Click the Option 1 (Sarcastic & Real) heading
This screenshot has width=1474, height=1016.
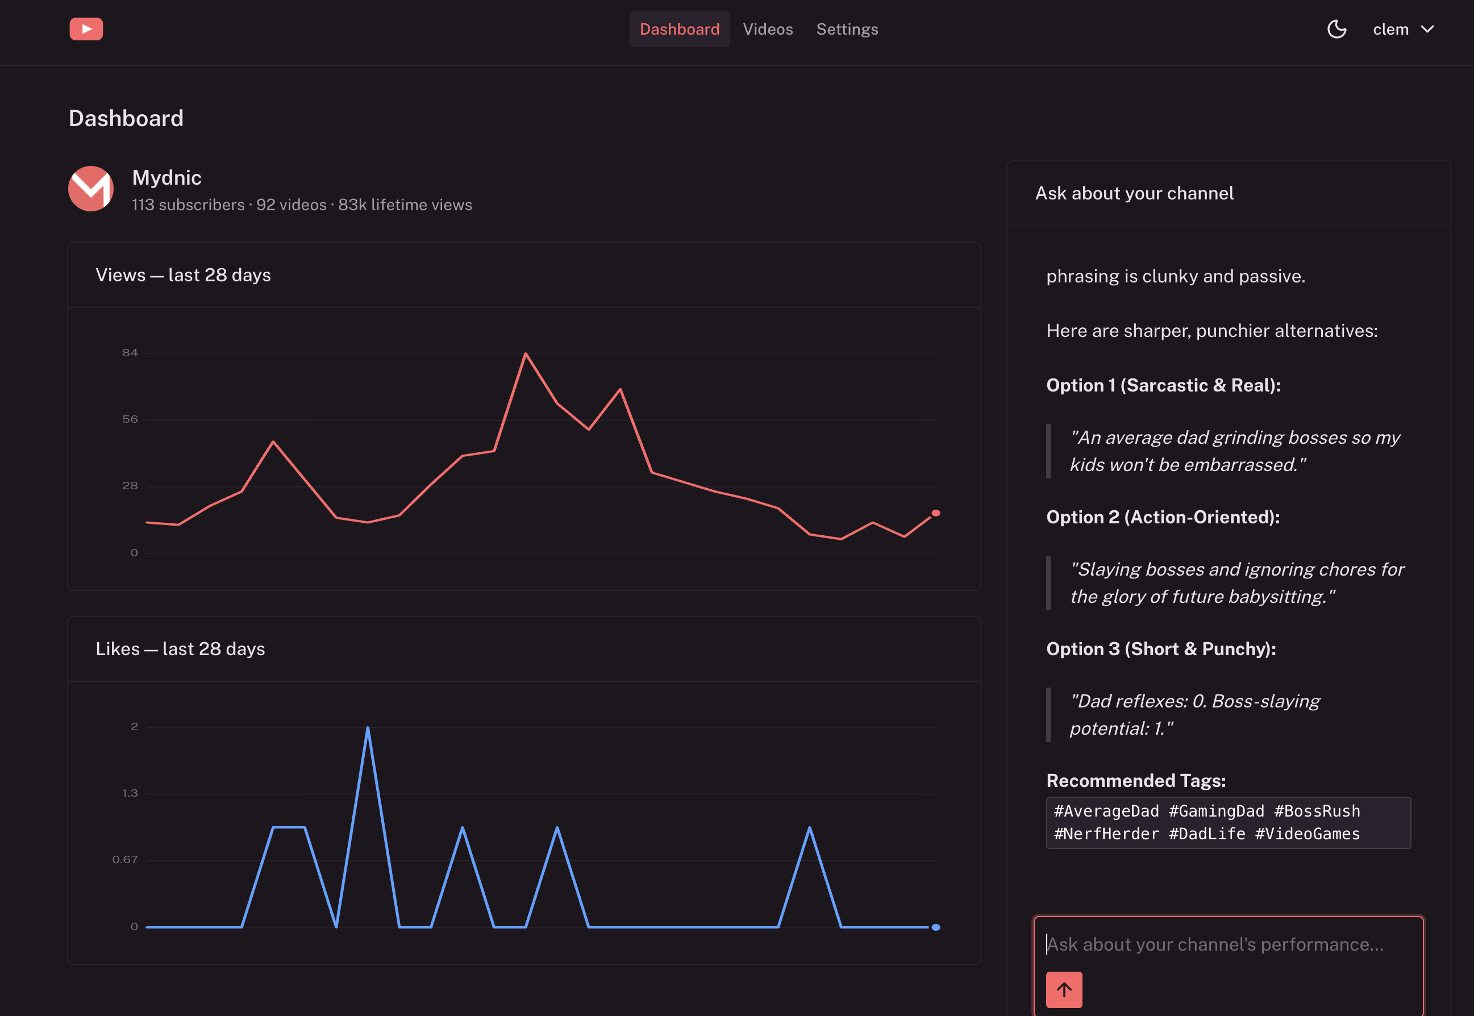[1163, 385]
